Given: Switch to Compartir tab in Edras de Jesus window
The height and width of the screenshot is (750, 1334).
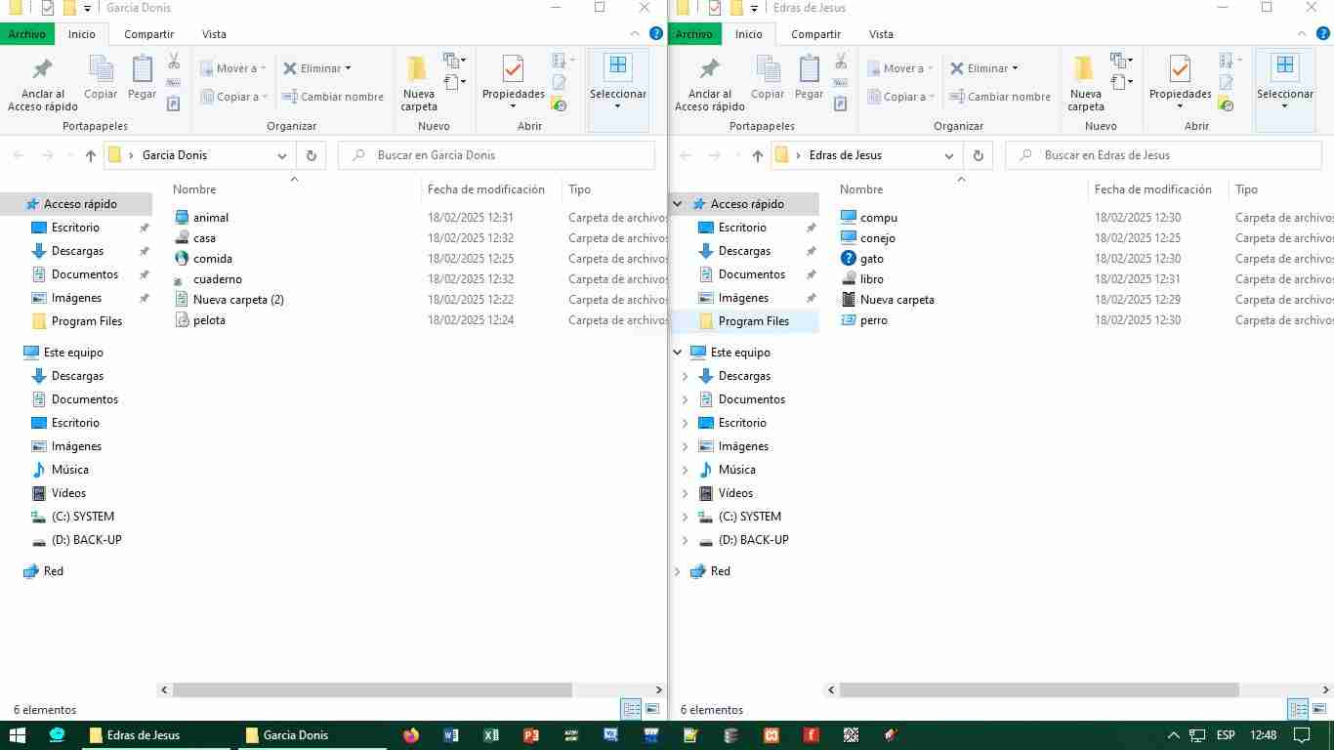Looking at the screenshot, I should (816, 34).
